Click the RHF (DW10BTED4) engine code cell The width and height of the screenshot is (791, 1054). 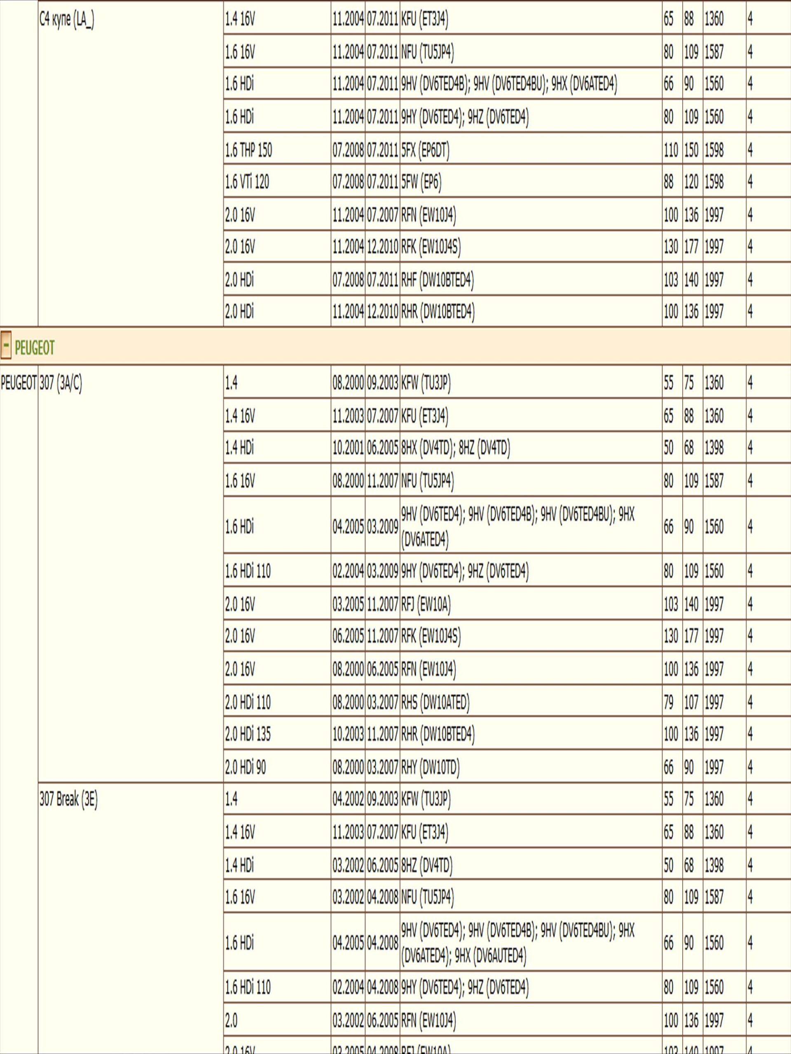(x=438, y=280)
